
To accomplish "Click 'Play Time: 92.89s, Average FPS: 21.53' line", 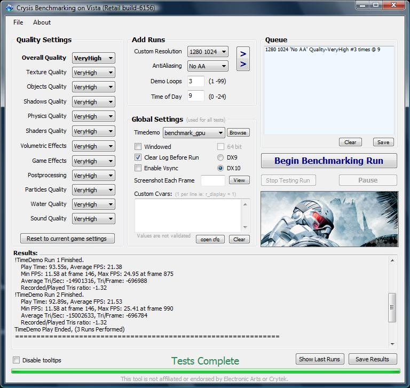I will click(72, 302).
